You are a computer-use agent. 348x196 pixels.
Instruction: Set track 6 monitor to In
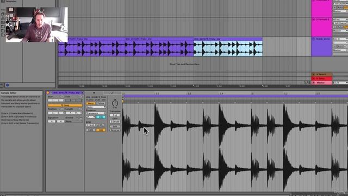(334, 46)
